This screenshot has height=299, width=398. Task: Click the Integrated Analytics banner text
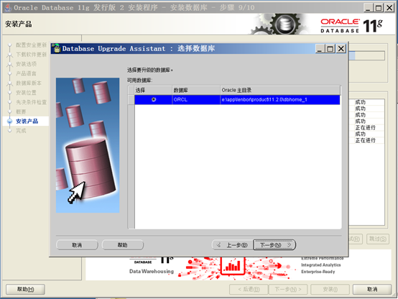point(321,264)
